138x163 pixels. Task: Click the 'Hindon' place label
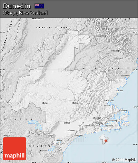click(75, 103)
